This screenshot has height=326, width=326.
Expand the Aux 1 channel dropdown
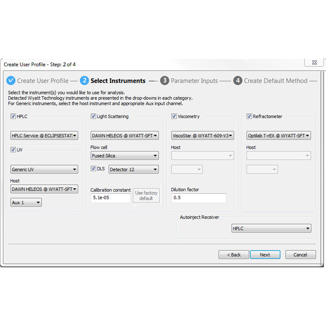(26, 202)
